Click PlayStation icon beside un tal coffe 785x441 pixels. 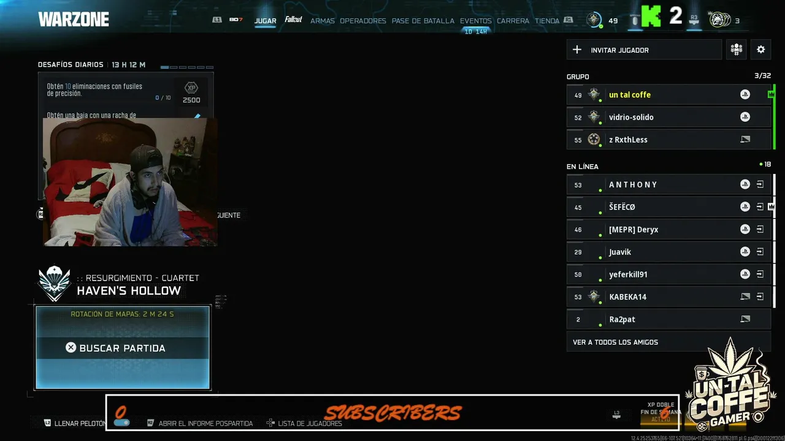coord(745,95)
